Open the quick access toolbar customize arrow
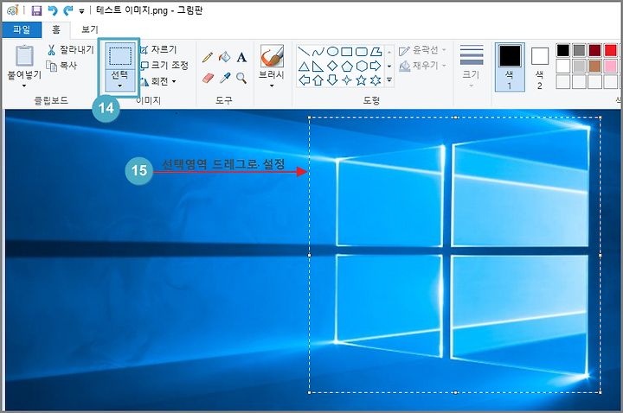 81,11
